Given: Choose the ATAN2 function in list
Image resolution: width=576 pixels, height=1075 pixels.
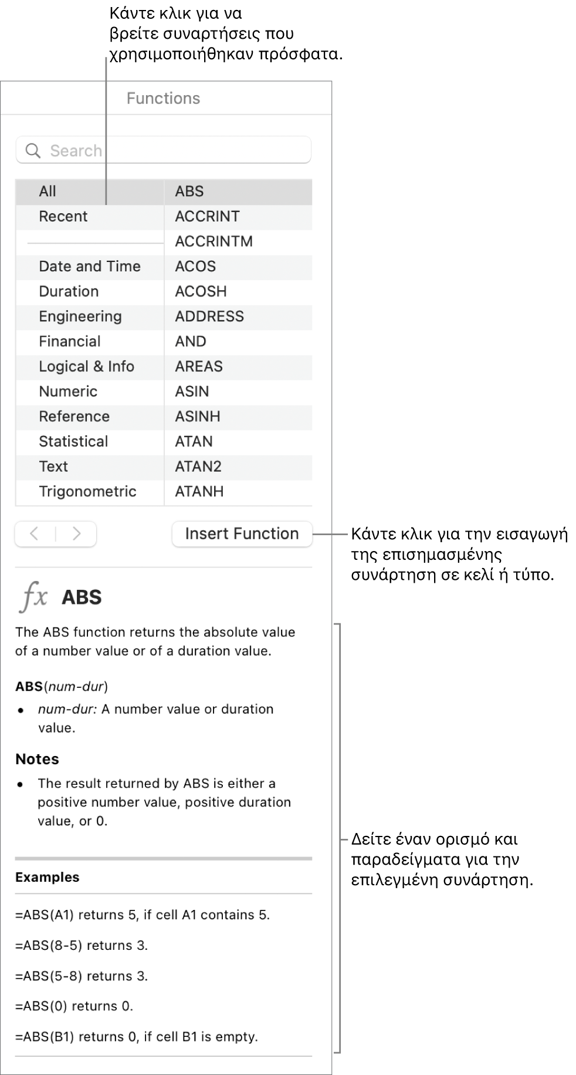Looking at the screenshot, I should click(x=198, y=467).
